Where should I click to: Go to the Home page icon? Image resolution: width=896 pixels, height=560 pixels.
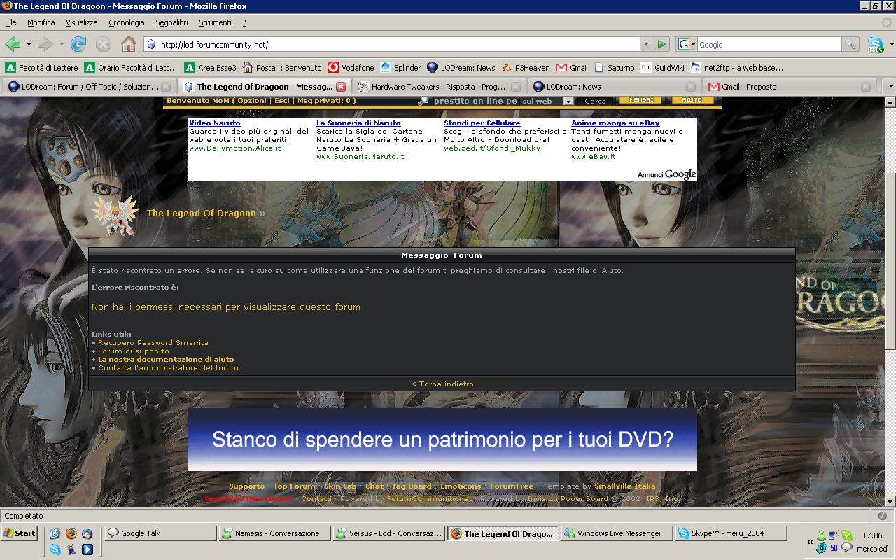(129, 44)
